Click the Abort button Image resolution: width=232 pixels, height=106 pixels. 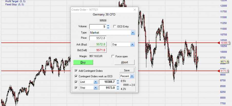click(124, 62)
